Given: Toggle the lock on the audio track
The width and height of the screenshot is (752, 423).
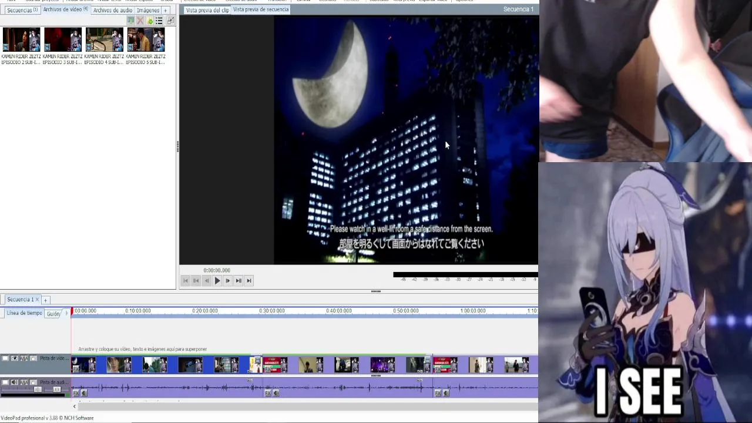Looking at the screenshot, I should click(33, 382).
